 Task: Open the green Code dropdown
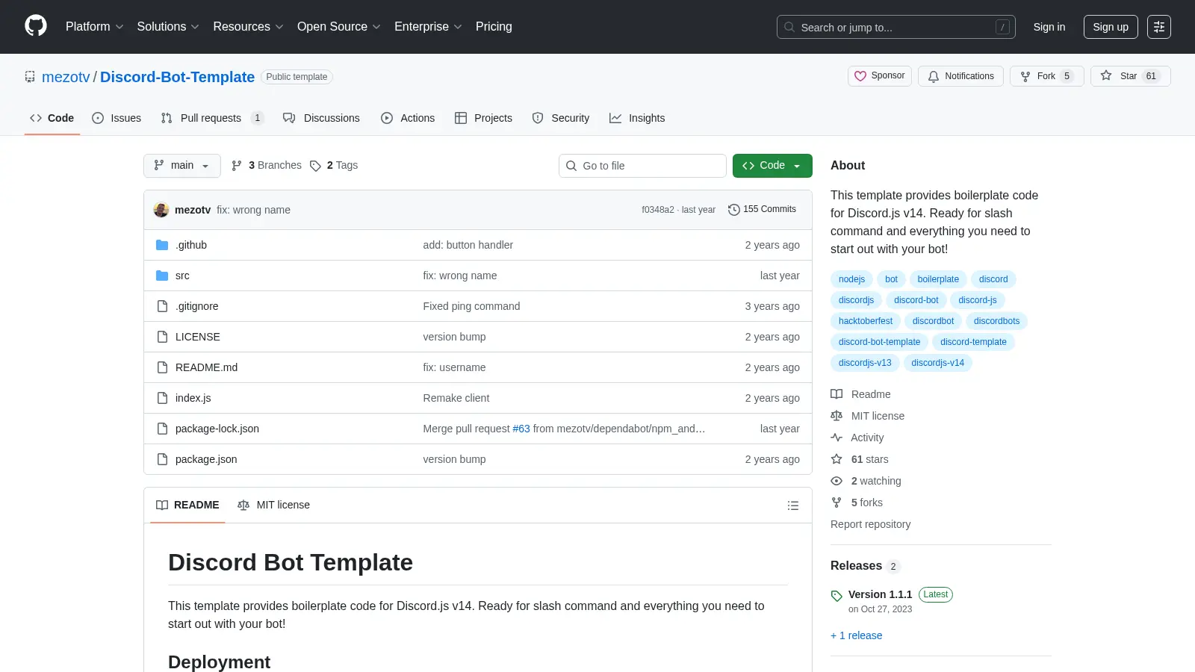point(772,166)
